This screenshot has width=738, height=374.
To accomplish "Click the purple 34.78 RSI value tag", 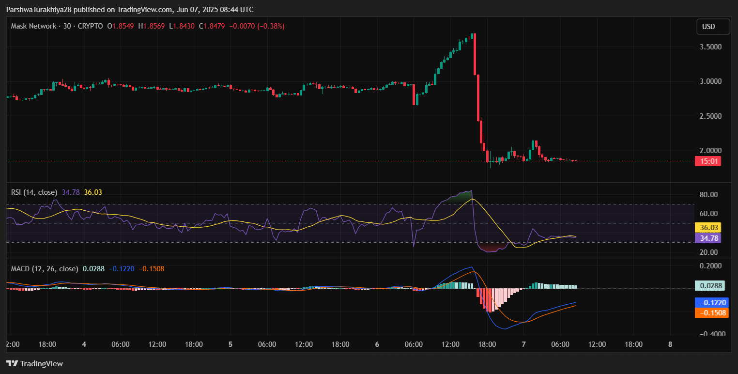I will tap(707, 238).
